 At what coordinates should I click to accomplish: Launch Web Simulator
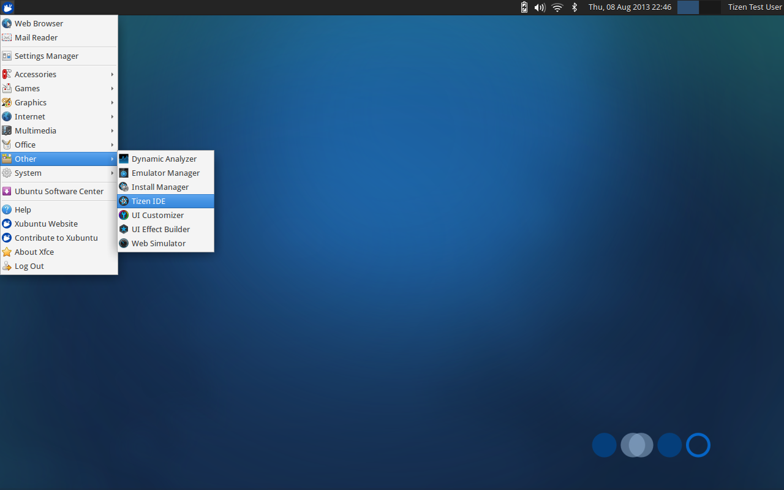point(166,243)
